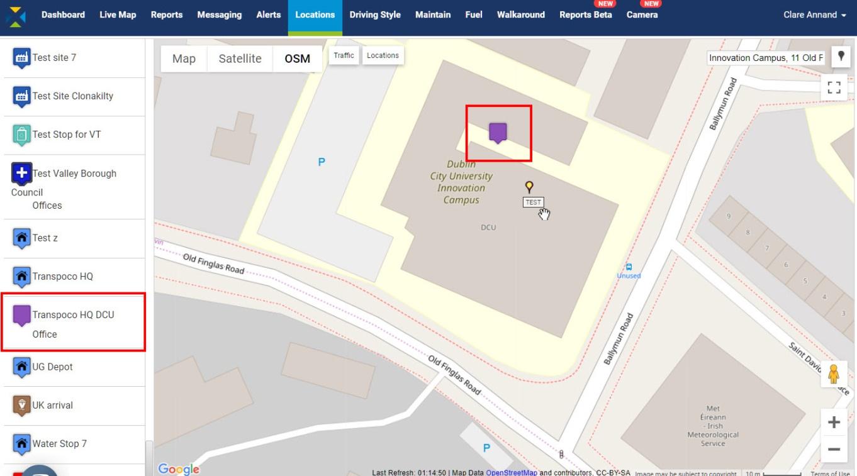Image resolution: width=857 pixels, height=476 pixels.
Task: Select Test Stop for VT location
Action: click(74, 135)
